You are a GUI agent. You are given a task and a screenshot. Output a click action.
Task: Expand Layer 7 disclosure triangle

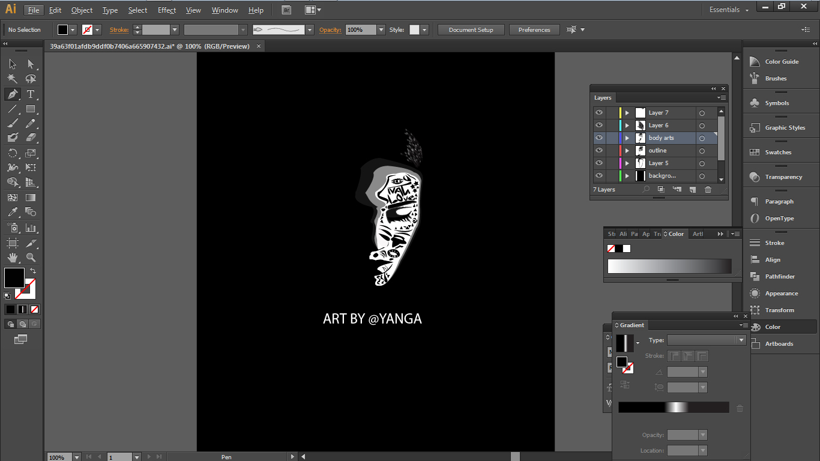pos(627,113)
